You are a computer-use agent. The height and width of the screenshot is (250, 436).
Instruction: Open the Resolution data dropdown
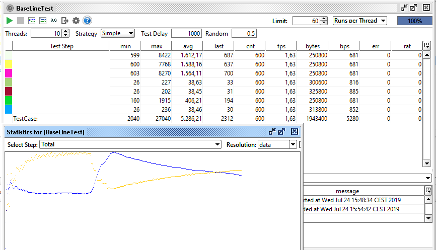(277, 144)
